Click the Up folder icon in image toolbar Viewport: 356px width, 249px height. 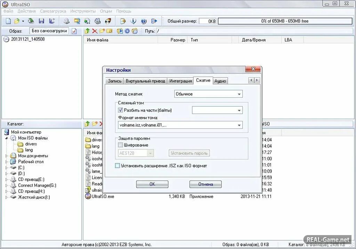pos(87,31)
